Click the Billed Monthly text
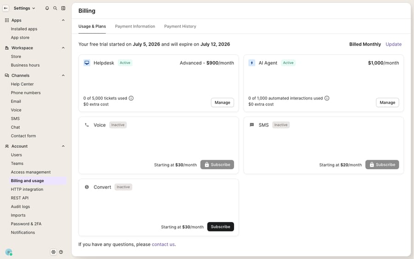Image resolution: width=414 pixels, height=259 pixels. pos(365,44)
